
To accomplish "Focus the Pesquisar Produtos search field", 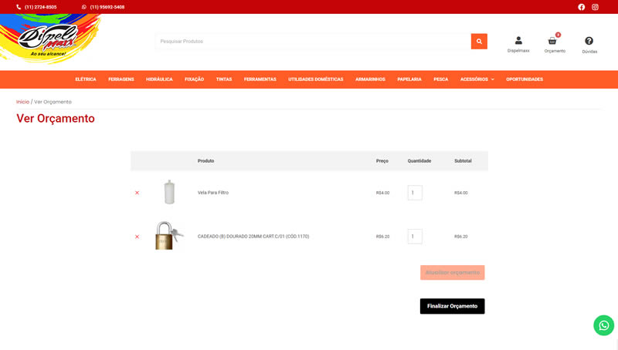I will pyautogui.click(x=314, y=42).
